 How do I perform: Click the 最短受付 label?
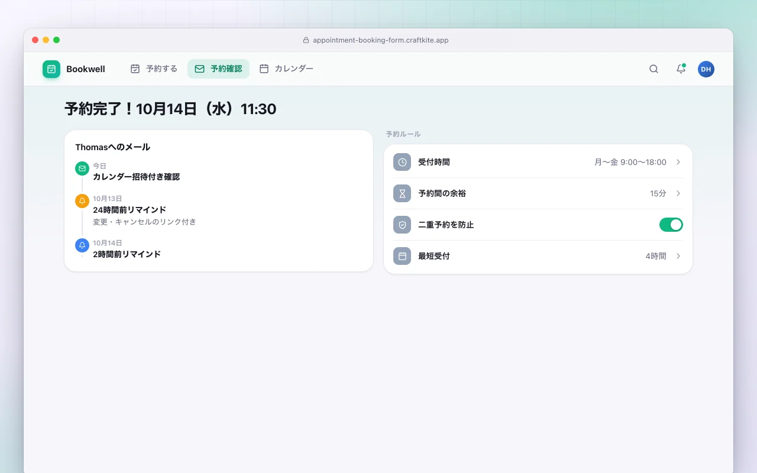tap(434, 256)
